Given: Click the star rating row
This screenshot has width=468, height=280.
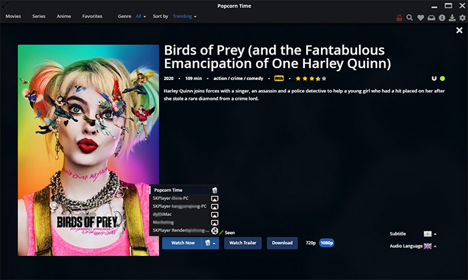Looking at the screenshot, I should coord(311,79).
